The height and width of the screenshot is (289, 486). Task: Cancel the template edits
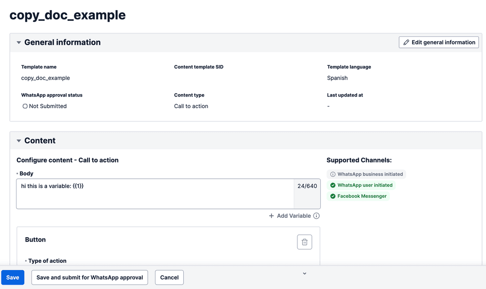tap(169, 277)
